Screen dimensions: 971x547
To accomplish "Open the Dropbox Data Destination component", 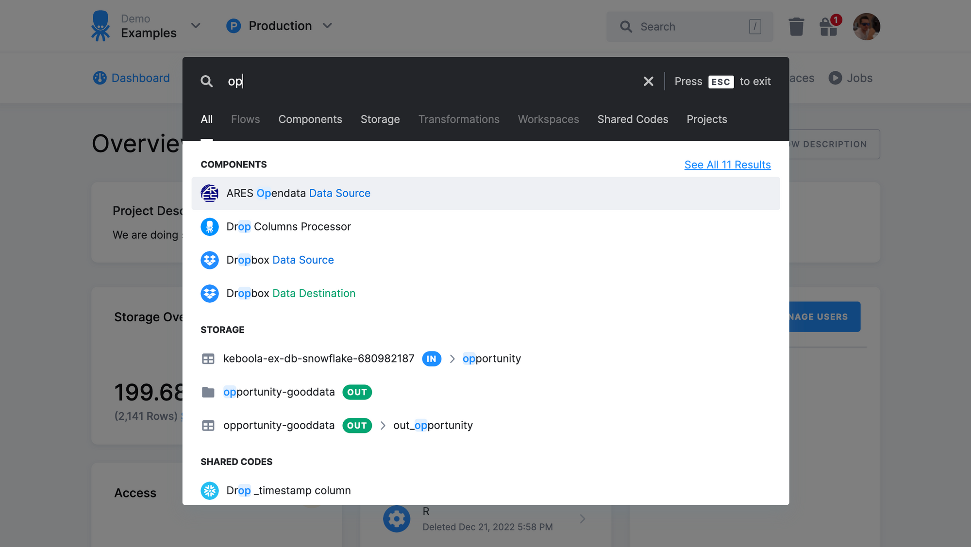I will pyautogui.click(x=290, y=293).
